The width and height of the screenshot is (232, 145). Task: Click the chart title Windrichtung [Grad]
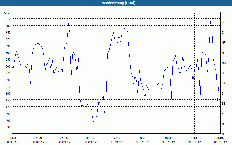pyautogui.click(x=119, y=3)
